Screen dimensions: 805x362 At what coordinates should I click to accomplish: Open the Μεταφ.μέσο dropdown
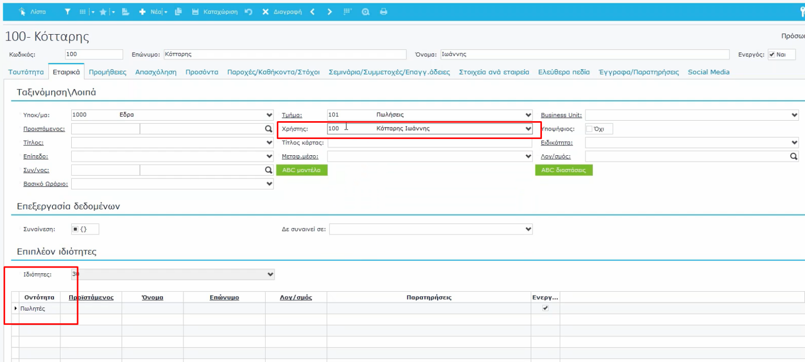(x=528, y=156)
